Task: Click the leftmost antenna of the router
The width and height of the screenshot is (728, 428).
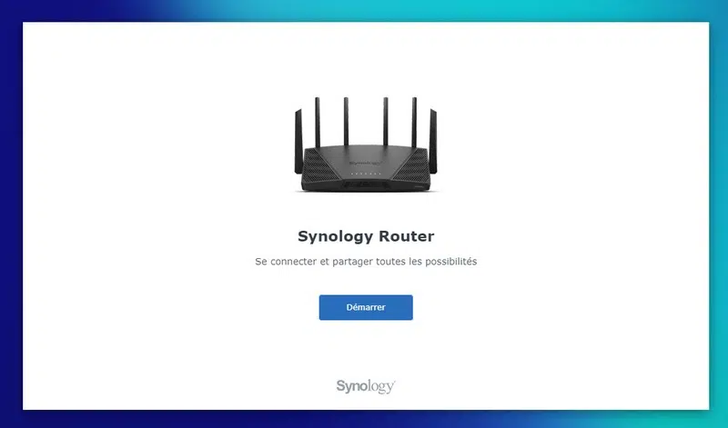Action: click(x=298, y=142)
